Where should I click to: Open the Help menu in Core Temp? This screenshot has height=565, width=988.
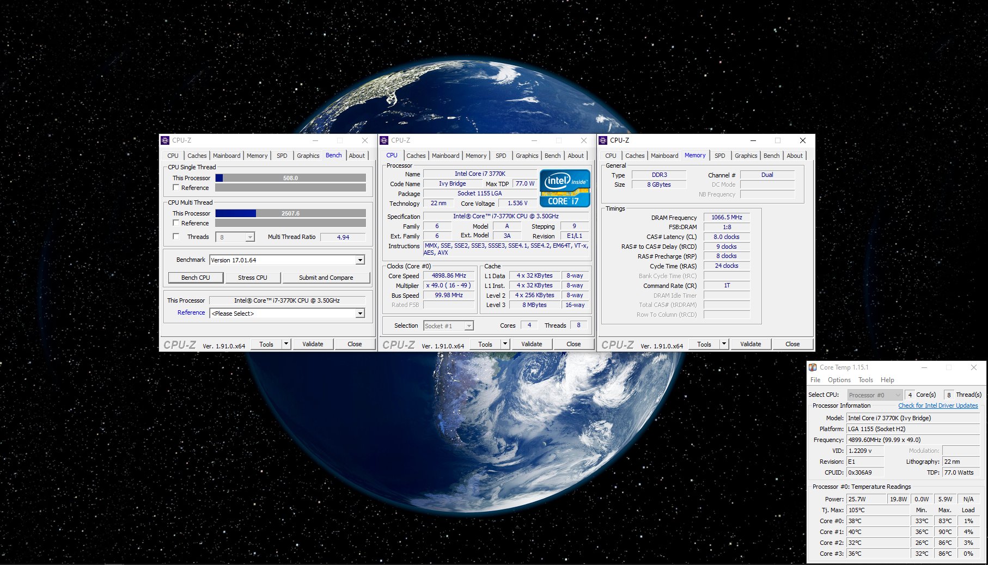coord(887,380)
